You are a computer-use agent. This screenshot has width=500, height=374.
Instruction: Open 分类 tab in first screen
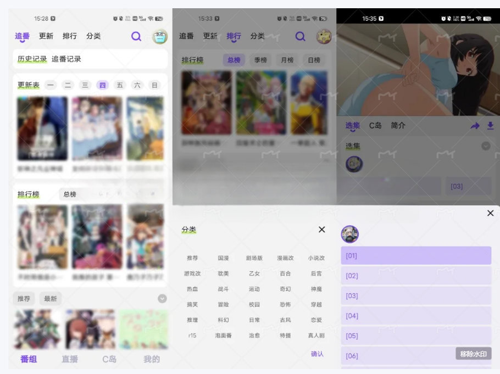(x=93, y=36)
